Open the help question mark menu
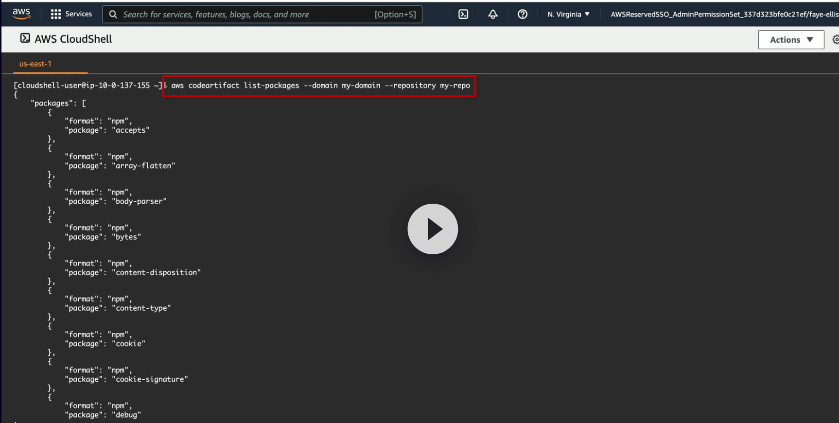The width and height of the screenshot is (839, 423). [523, 14]
